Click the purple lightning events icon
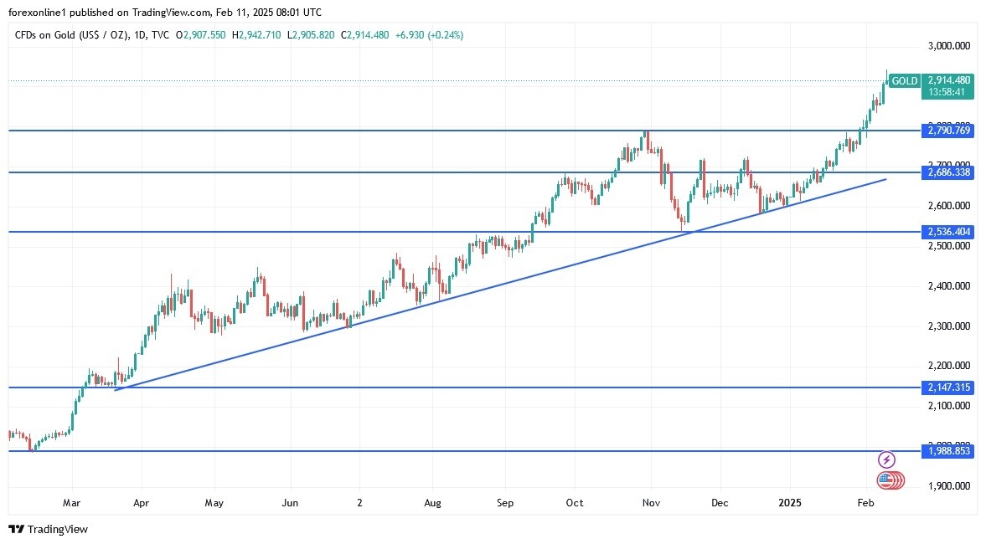 [x=885, y=458]
